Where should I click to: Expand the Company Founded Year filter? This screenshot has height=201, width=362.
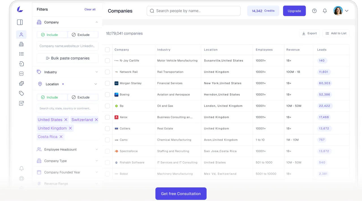[x=96, y=172]
